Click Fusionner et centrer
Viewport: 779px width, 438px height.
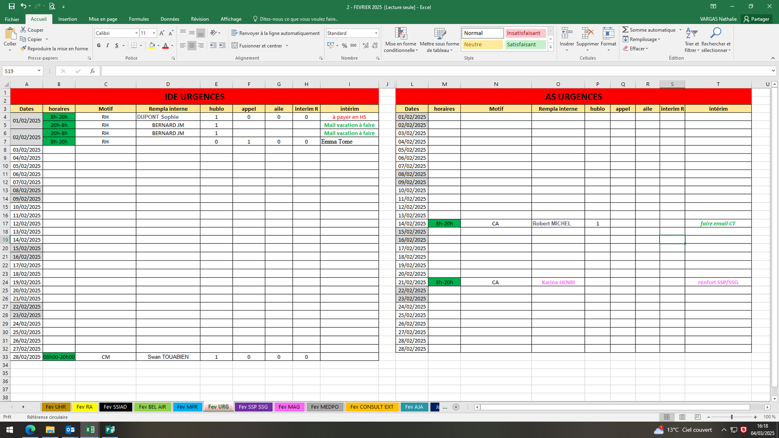click(257, 46)
